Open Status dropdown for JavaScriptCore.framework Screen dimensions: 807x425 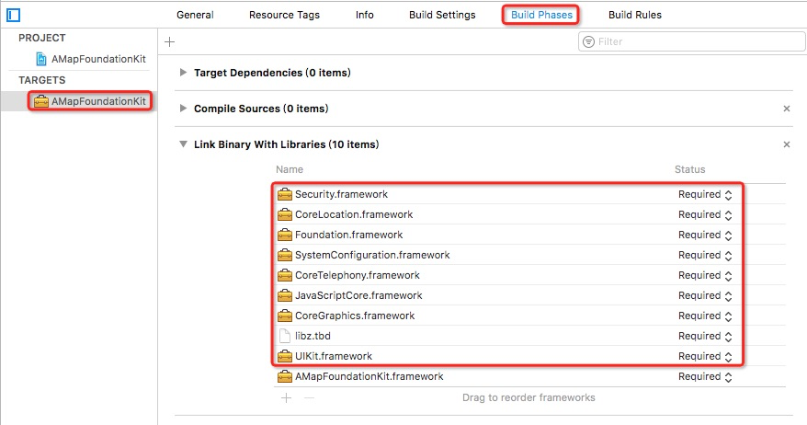pos(705,295)
